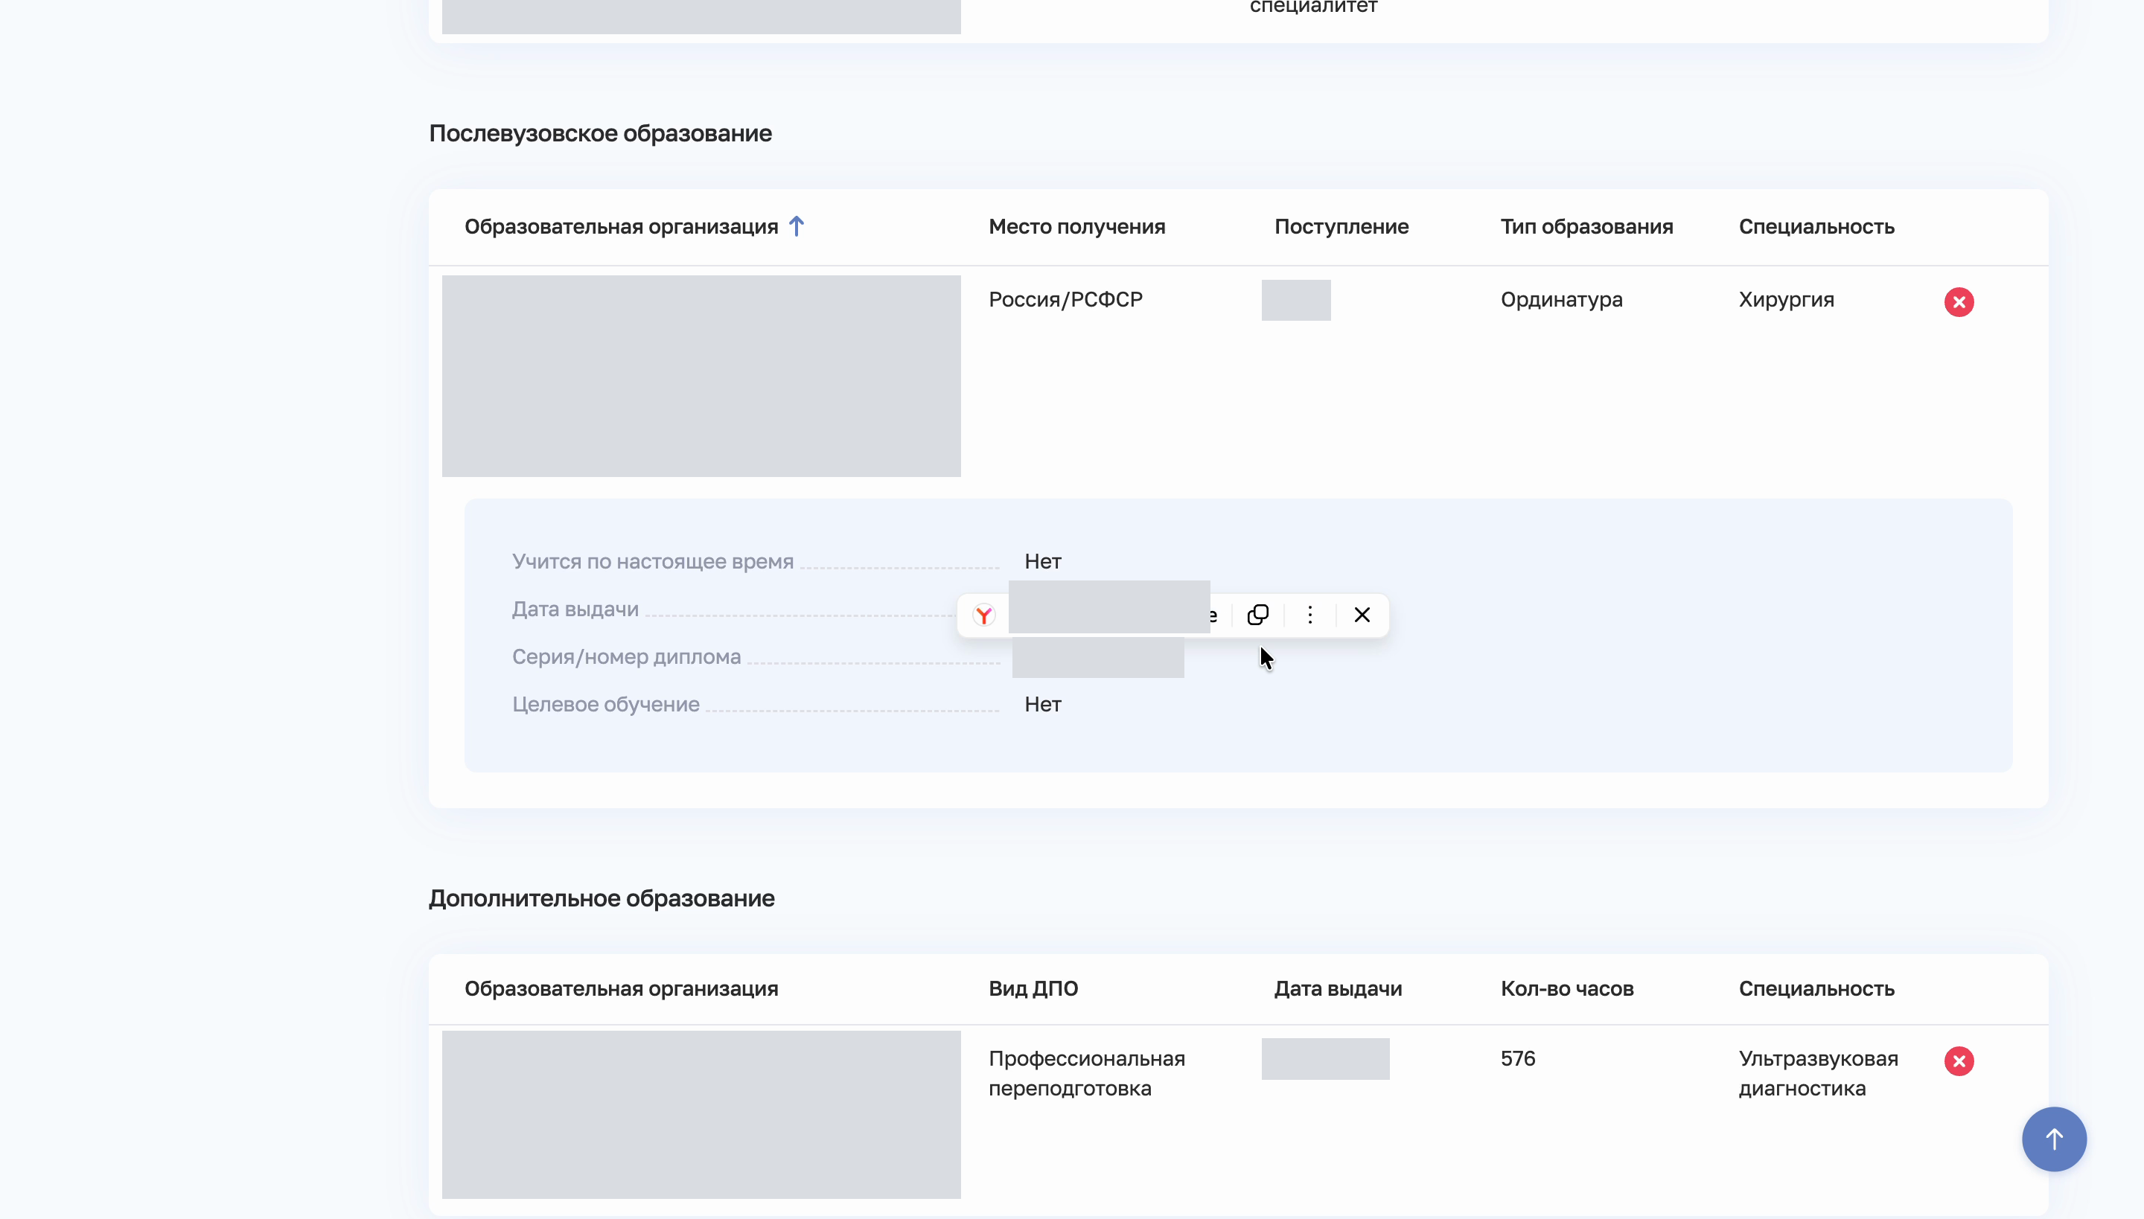The height and width of the screenshot is (1219, 2144).
Task: Click the Тип образования column header
Action: tap(1586, 227)
